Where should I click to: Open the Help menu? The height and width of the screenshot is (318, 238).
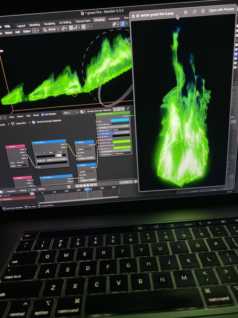coord(7,26)
